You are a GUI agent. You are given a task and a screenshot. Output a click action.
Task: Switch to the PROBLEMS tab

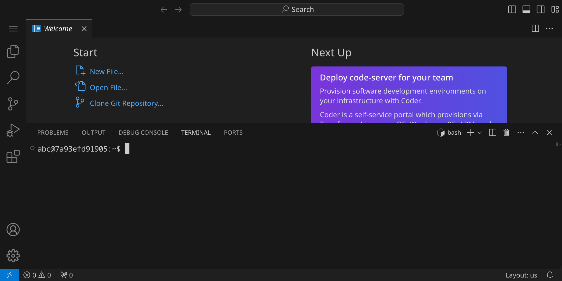53,133
